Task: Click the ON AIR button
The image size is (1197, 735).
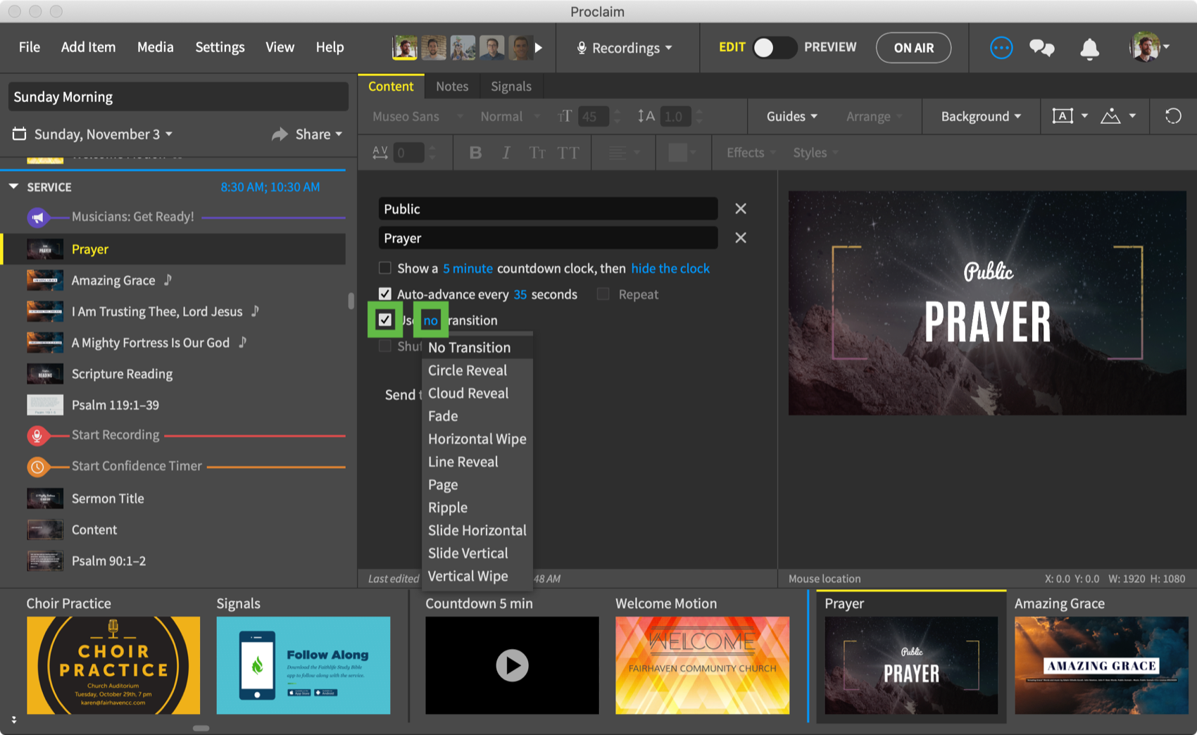Action: pos(913,48)
